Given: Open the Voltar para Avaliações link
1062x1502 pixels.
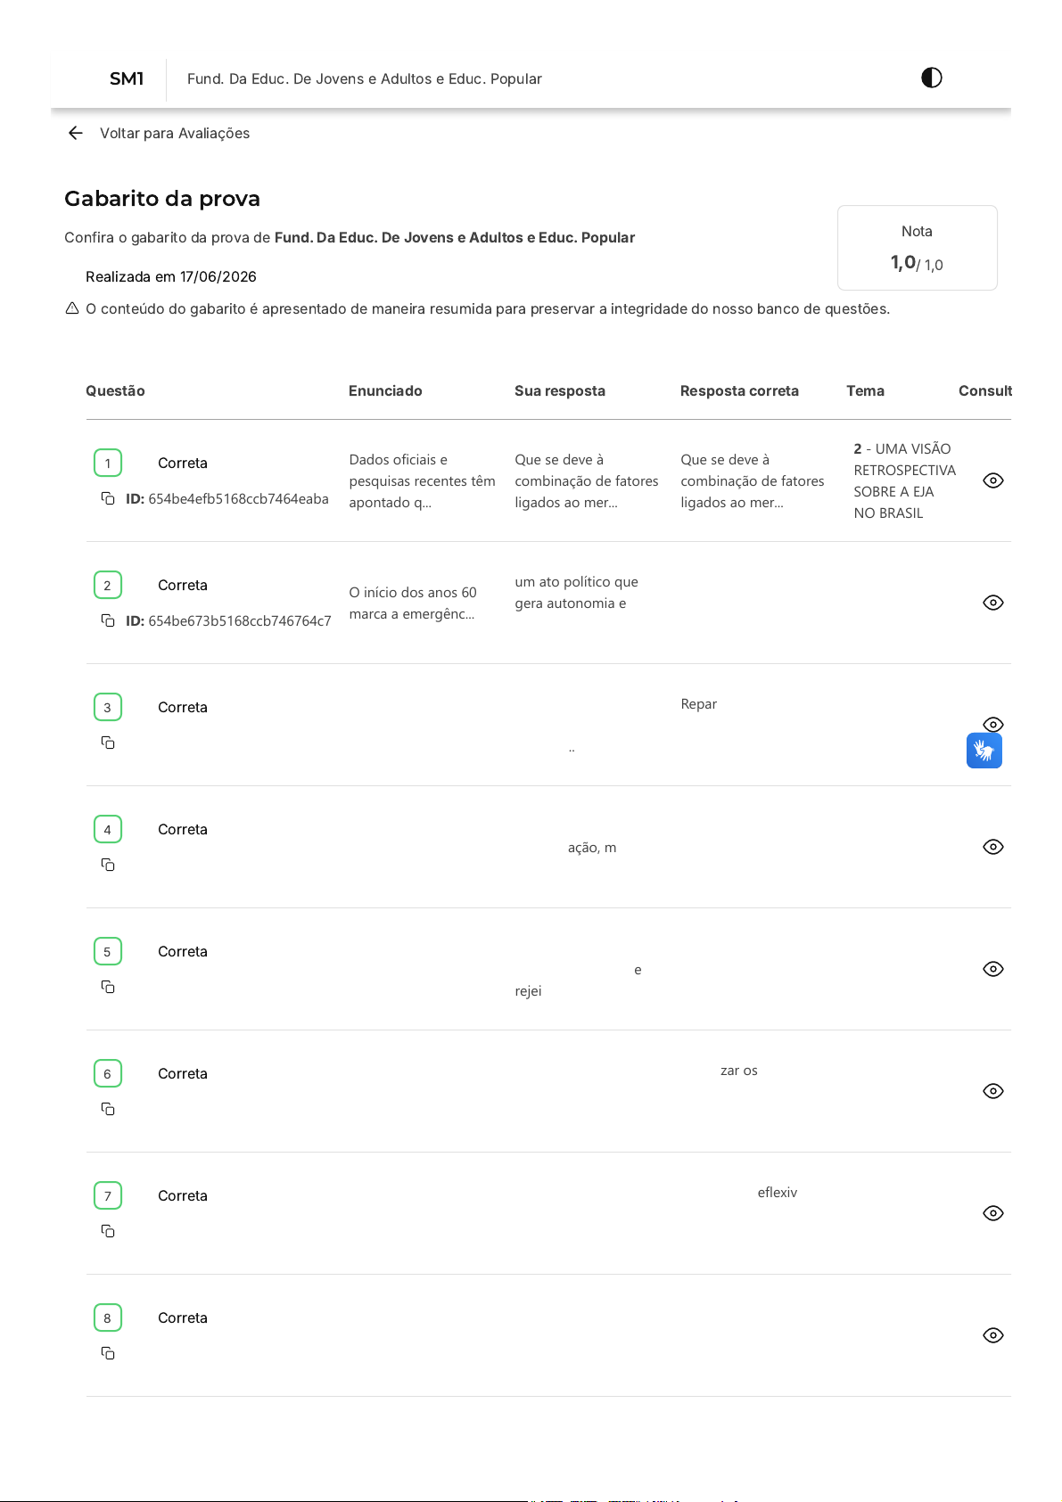Looking at the screenshot, I should tap(175, 133).
